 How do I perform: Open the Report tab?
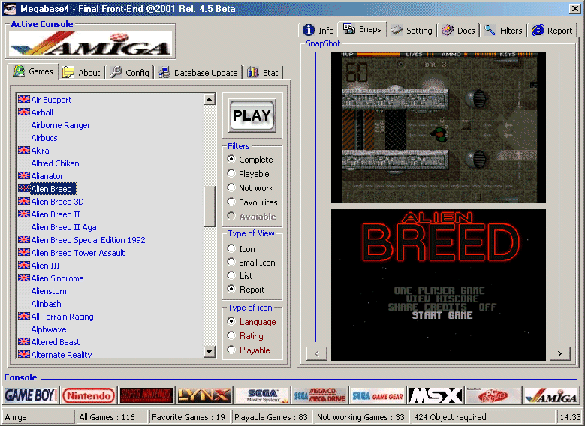[552, 30]
